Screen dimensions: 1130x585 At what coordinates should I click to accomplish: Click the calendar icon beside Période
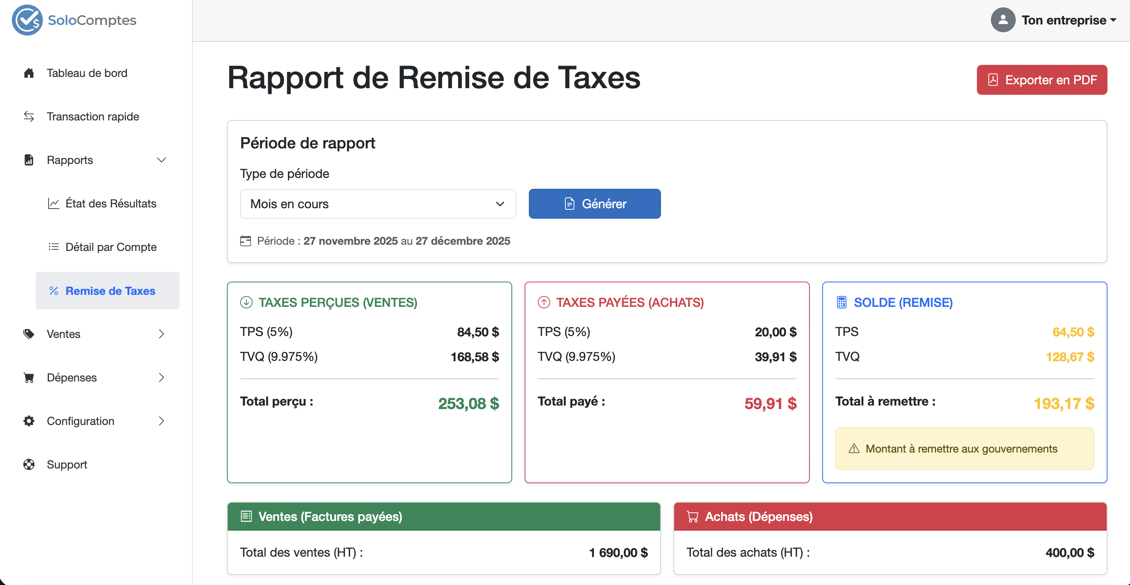point(246,241)
